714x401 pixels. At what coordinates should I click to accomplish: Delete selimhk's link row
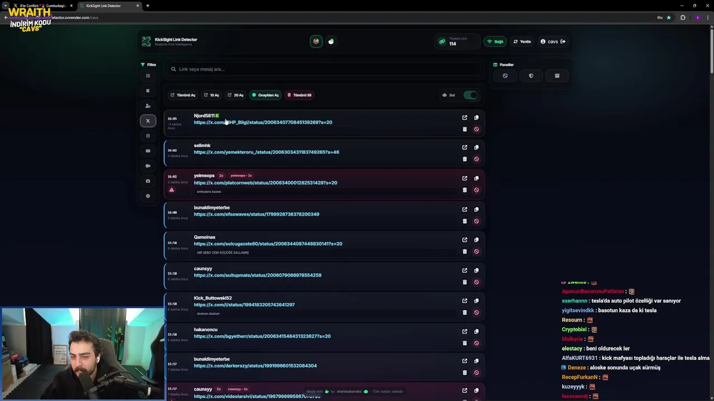[x=465, y=159]
